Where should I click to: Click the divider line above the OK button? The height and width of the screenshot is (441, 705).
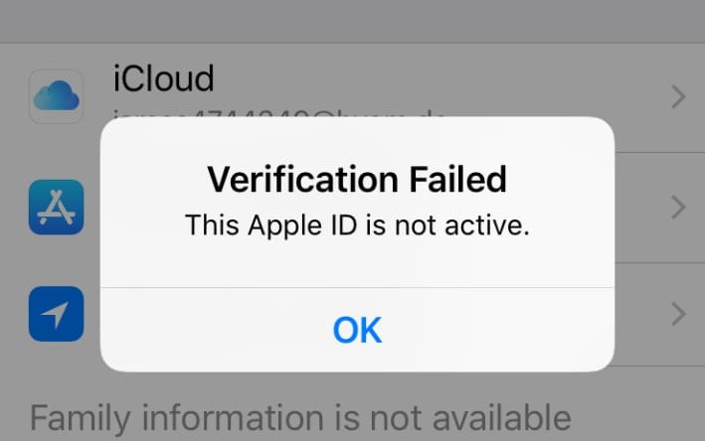coord(357,287)
